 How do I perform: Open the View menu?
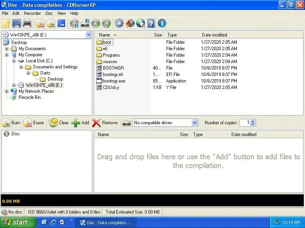click(x=61, y=13)
